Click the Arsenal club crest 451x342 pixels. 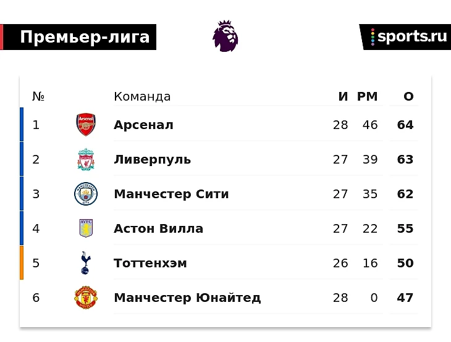pyautogui.click(x=86, y=125)
